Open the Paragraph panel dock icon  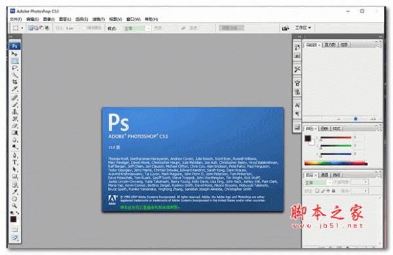click(297, 114)
